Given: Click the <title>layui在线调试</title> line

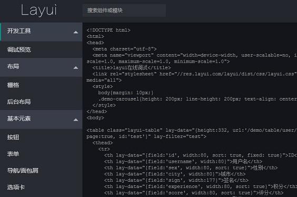Looking at the screenshot, I should point(132,67).
